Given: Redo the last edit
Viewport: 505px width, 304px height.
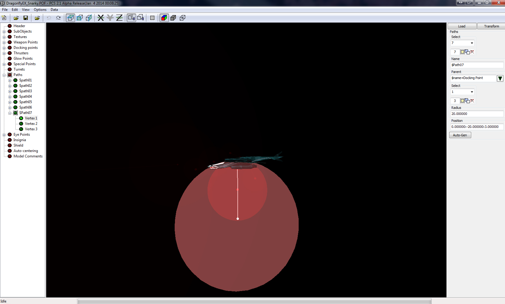Looking at the screenshot, I should (59, 18).
